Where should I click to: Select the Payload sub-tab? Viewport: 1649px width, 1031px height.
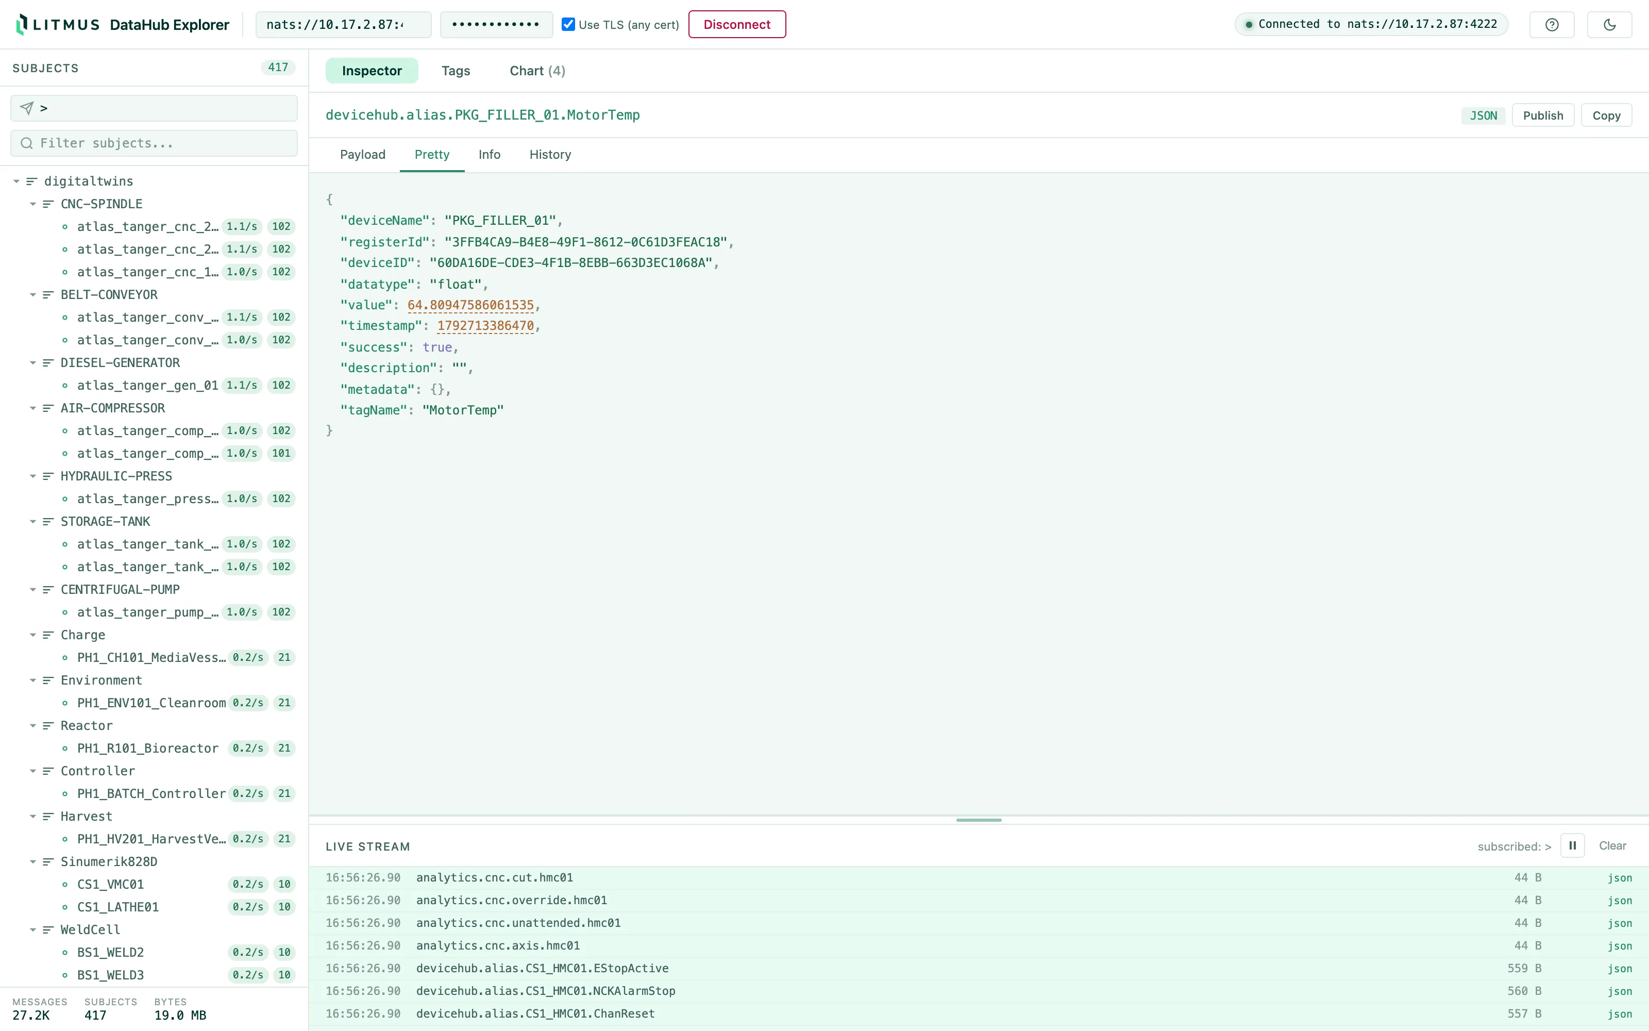[362, 155]
